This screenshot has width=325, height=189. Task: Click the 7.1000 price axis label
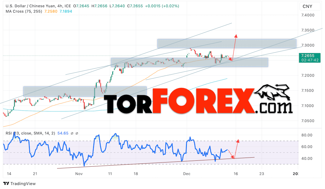(x=308, y=106)
